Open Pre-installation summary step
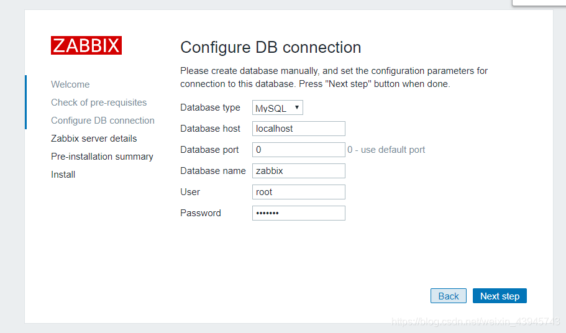The height and width of the screenshot is (333, 566). coord(102,157)
